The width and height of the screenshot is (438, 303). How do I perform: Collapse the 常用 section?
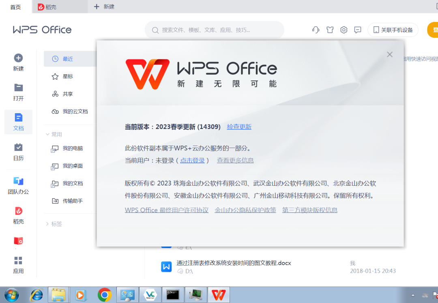click(x=47, y=134)
